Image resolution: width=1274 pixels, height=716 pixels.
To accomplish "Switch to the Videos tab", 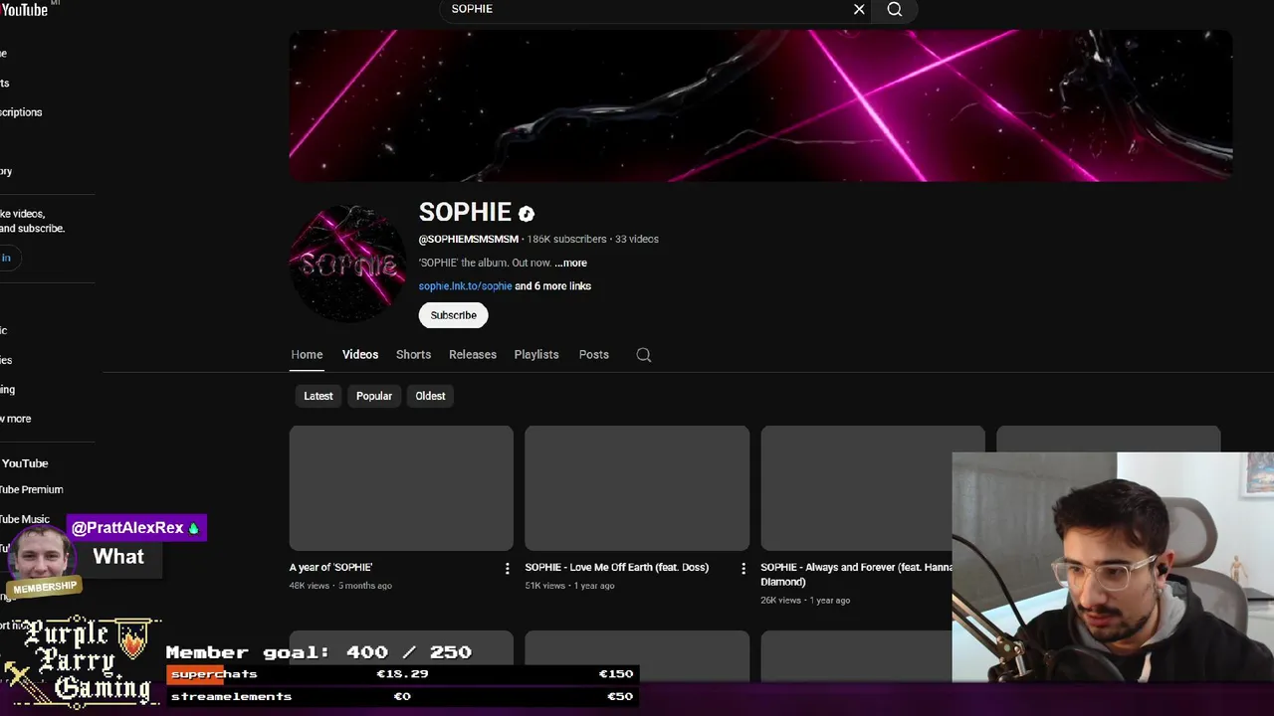I will (360, 354).
